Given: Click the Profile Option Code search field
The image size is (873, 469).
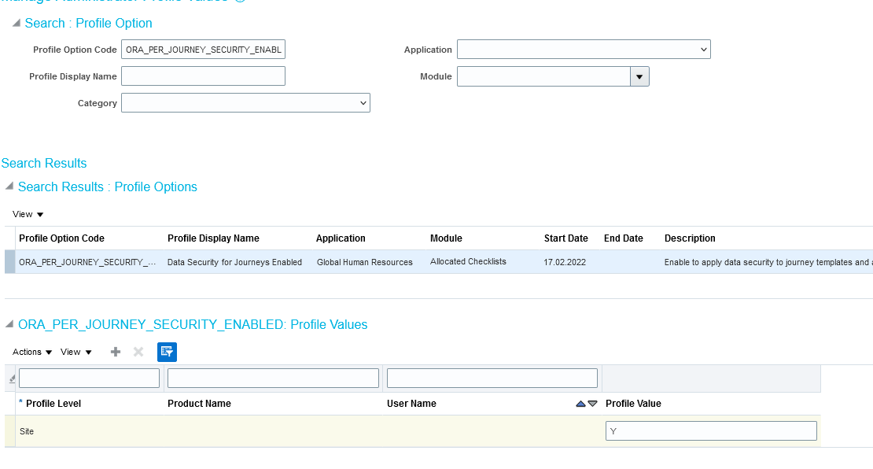Looking at the screenshot, I should pyautogui.click(x=203, y=49).
